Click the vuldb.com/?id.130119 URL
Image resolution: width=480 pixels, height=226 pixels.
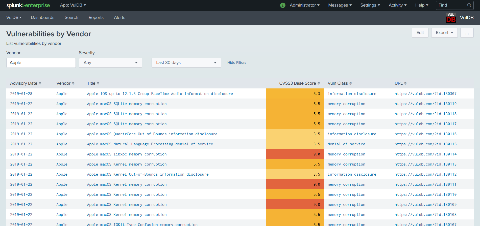(x=425, y=104)
